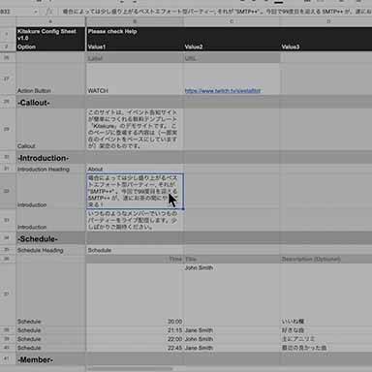Select the 'Title' column sub-header
The height and width of the screenshot is (372, 372).
(232, 259)
